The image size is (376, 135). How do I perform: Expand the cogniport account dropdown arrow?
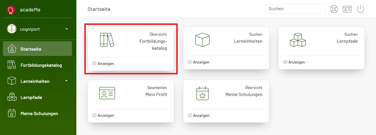(x=67, y=29)
